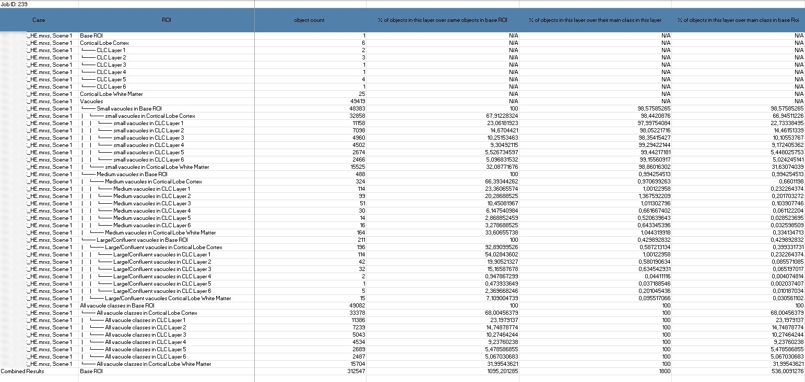Click the cell containing value 1800
The image size is (805, 382).
tap(664, 371)
